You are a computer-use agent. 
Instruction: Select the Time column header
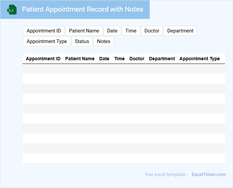(119, 59)
